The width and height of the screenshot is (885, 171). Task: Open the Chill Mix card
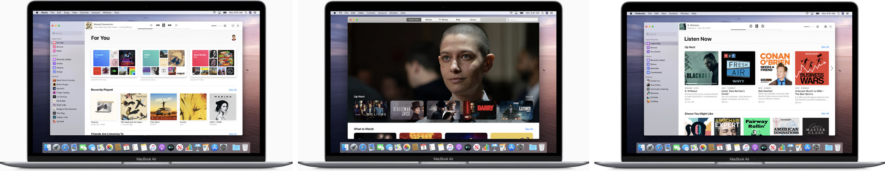click(164, 63)
